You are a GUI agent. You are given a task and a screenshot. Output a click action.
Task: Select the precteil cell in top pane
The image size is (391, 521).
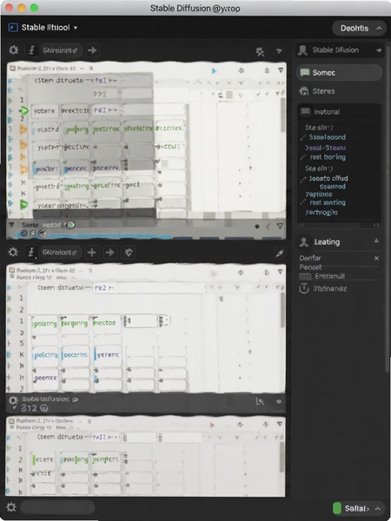[x=75, y=110]
